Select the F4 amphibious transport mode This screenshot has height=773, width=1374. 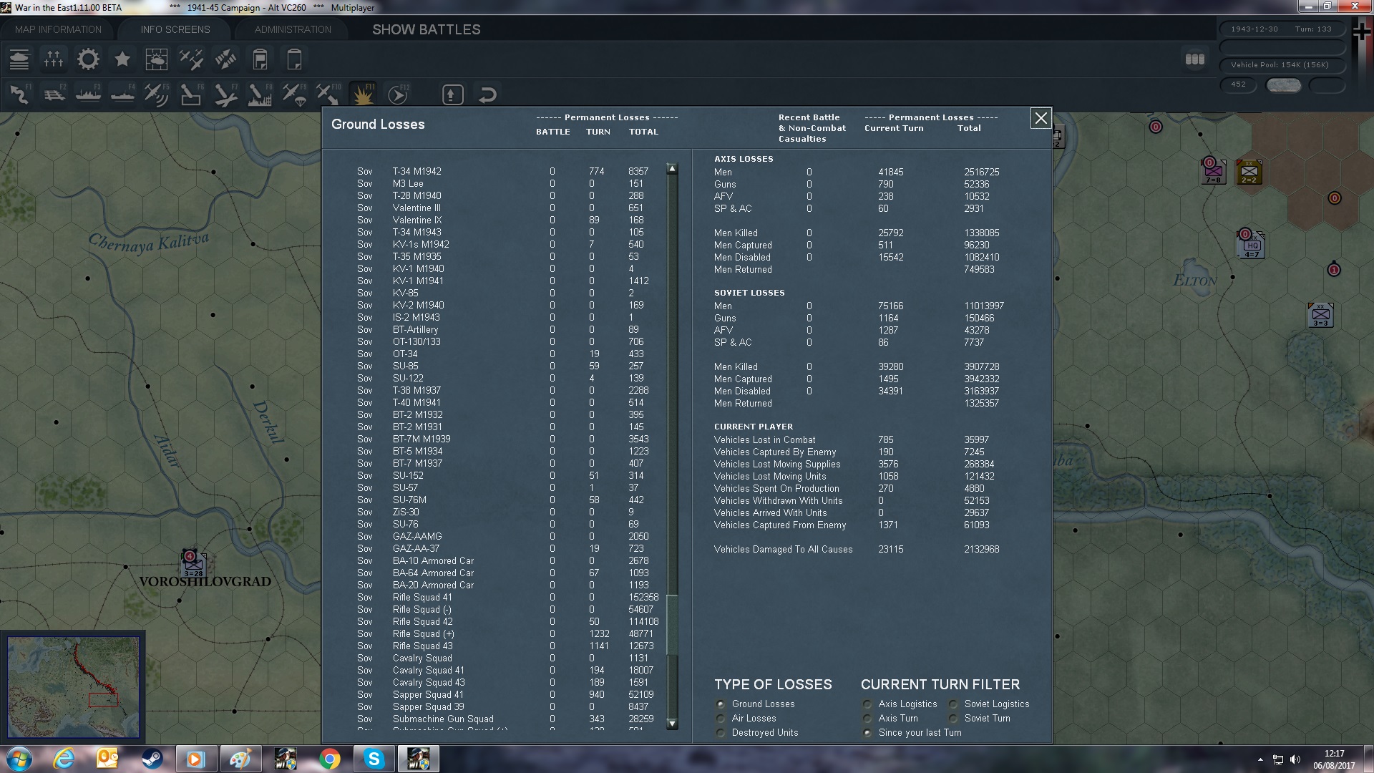pos(122,94)
